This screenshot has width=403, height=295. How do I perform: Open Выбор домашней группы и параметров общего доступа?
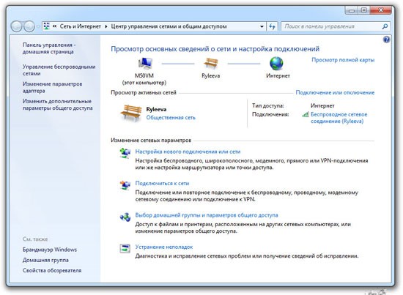pyautogui.click(x=207, y=215)
